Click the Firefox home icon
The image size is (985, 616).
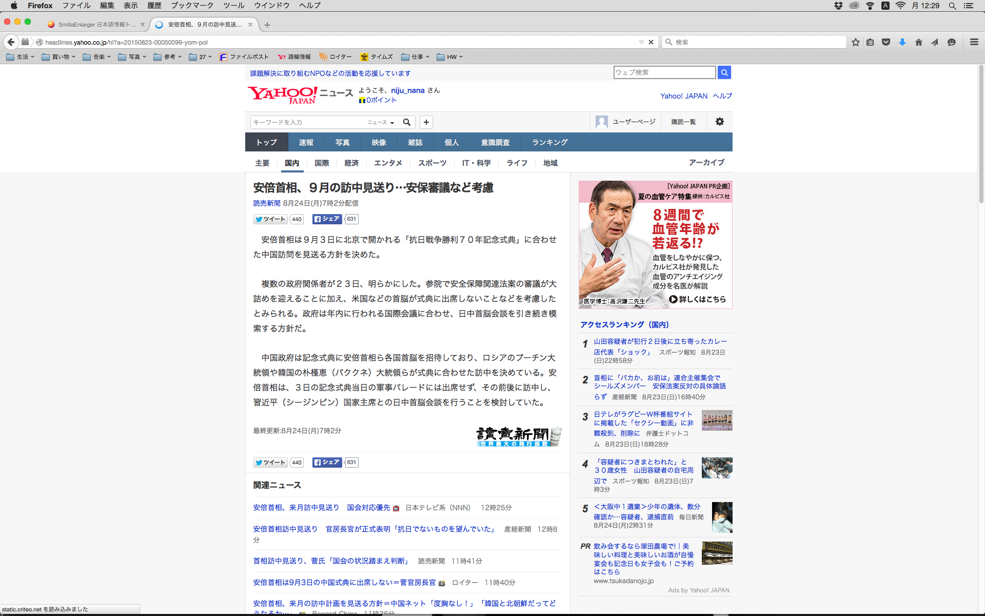pyautogui.click(x=918, y=42)
